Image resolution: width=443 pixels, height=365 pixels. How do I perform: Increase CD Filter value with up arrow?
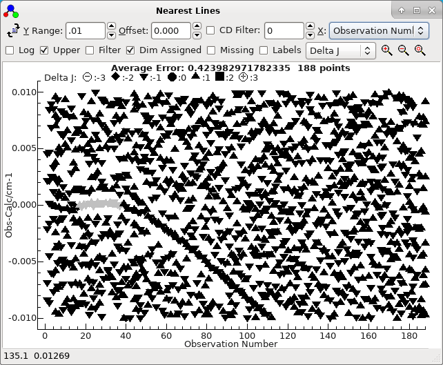pyautogui.click(x=311, y=26)
